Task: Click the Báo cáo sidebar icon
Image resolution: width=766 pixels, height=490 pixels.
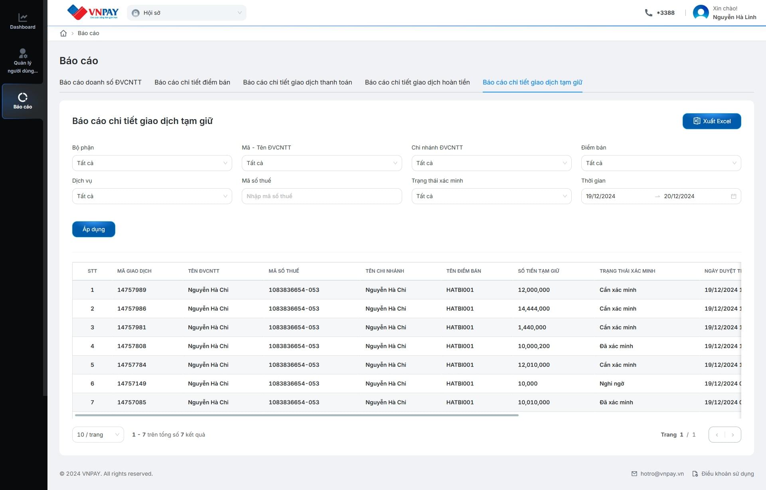Action: point(23,97)
